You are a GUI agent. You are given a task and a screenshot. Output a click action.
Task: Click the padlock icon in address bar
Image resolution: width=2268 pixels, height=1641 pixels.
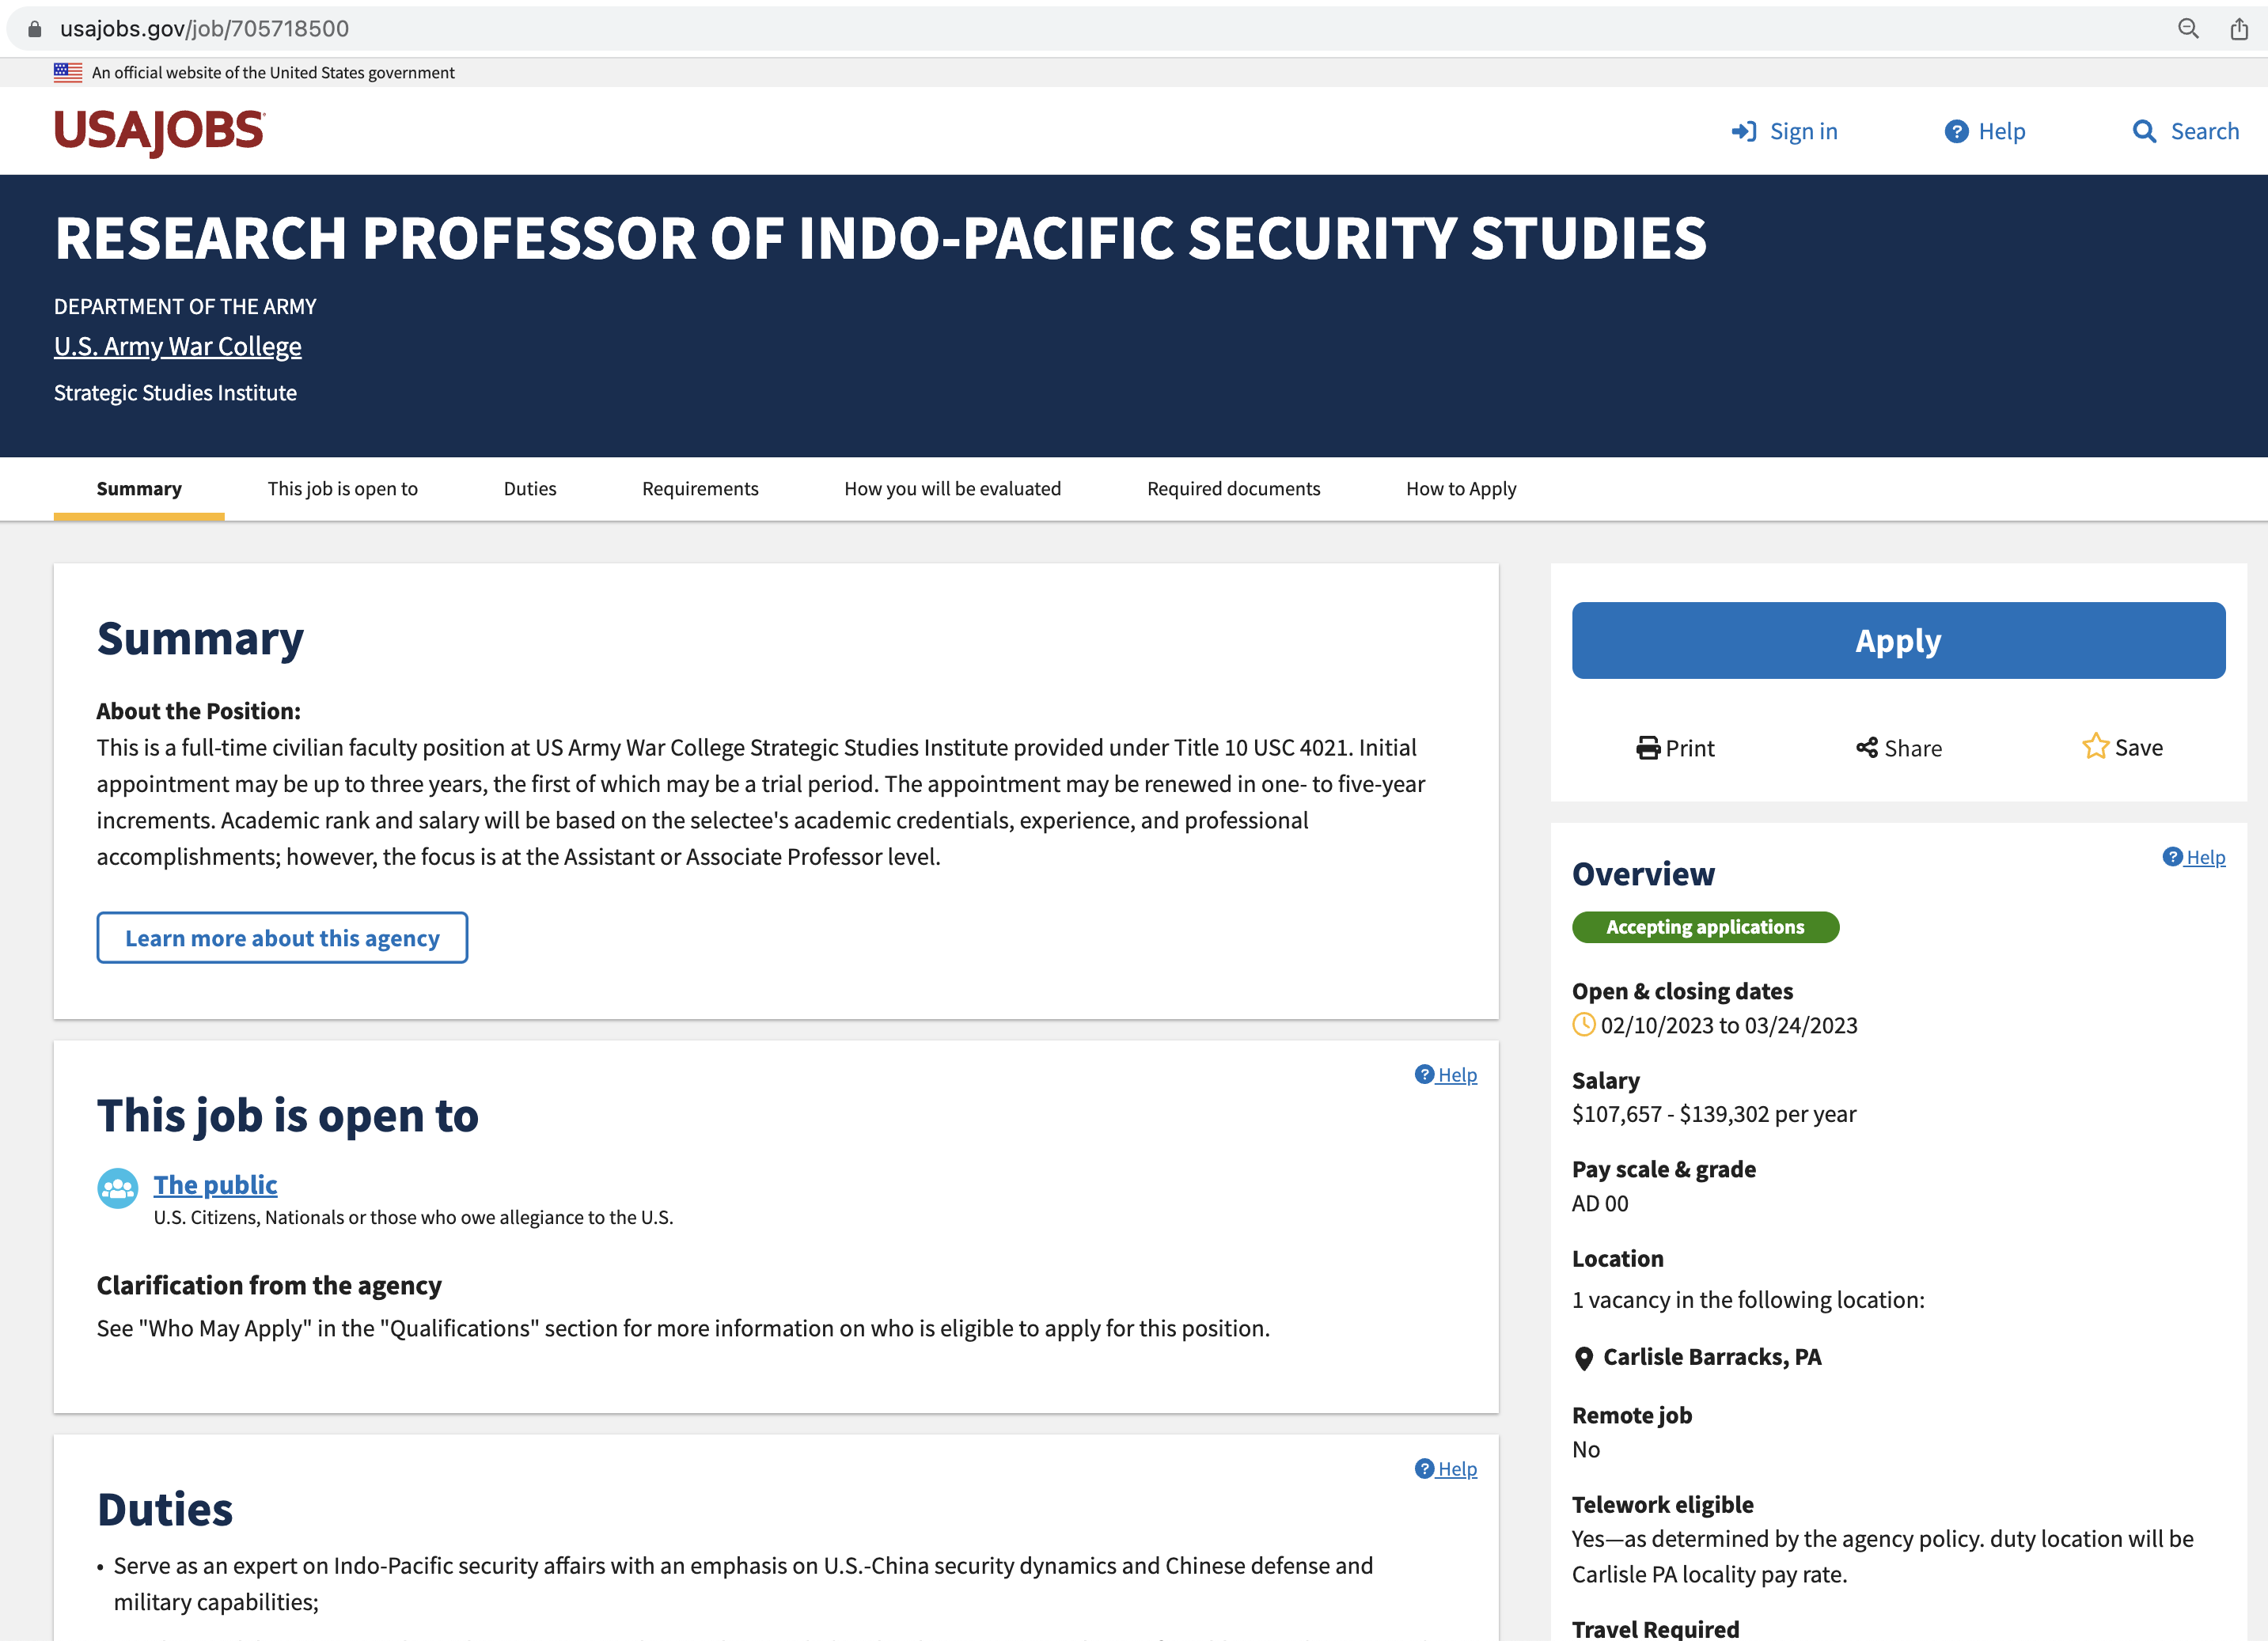[35, 29]
